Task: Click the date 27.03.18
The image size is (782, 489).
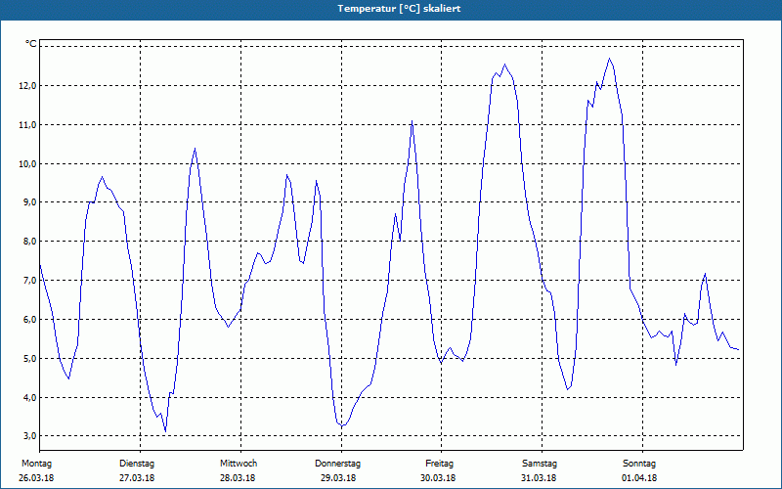Action: click(137, 478)
